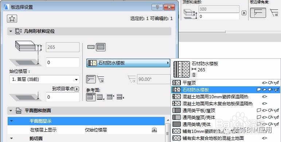Choose 混凝土地面用实木复合地板保温隔热 from list

[x=226, y=103]
